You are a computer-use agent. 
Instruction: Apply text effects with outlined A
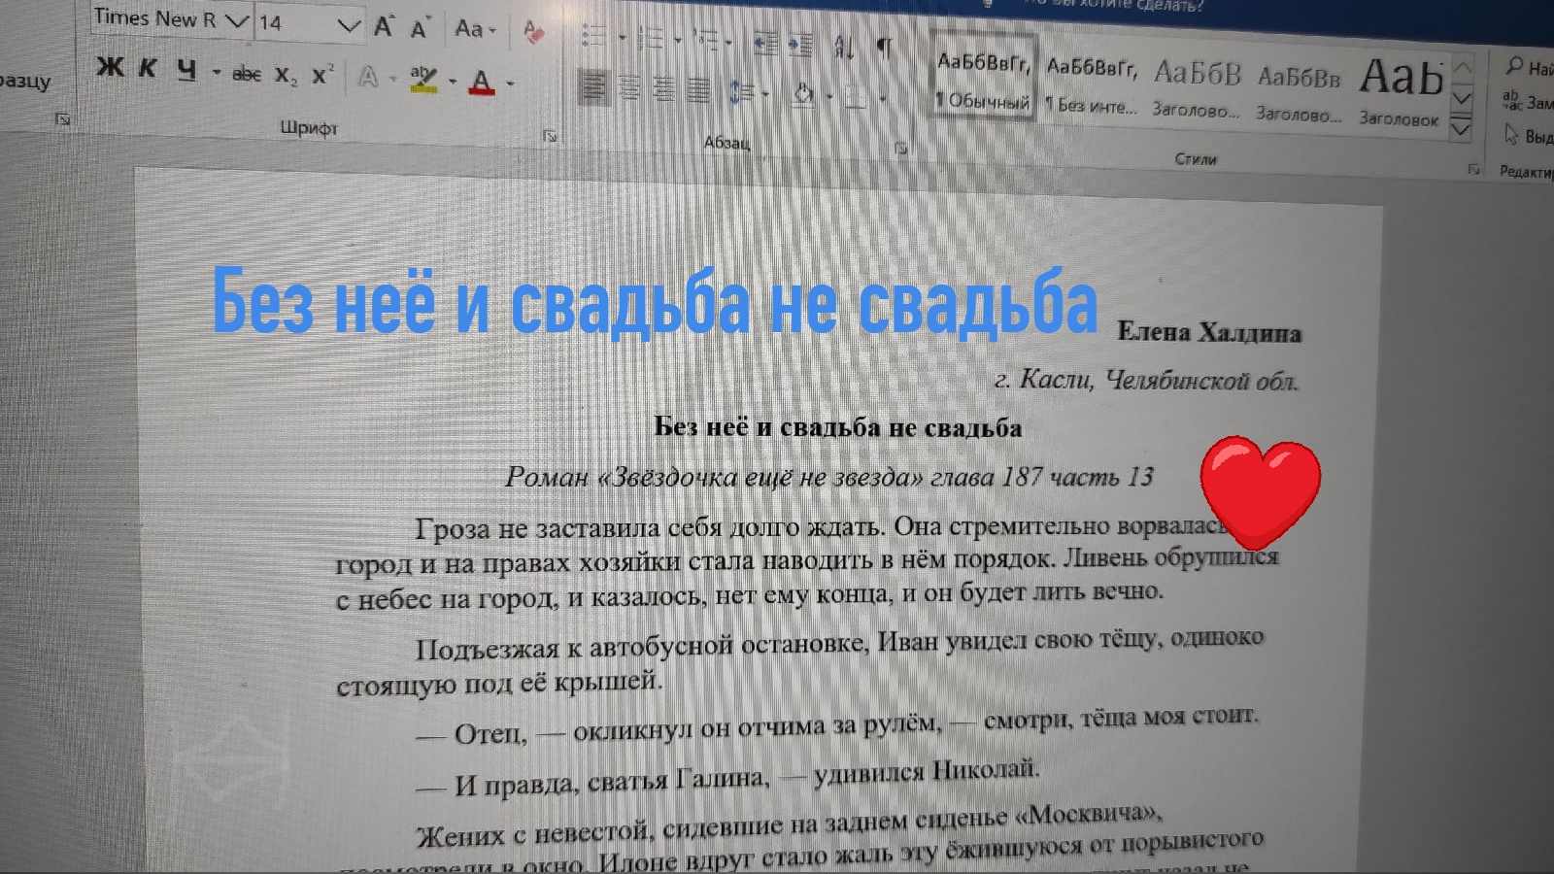(x=368, y=77)
